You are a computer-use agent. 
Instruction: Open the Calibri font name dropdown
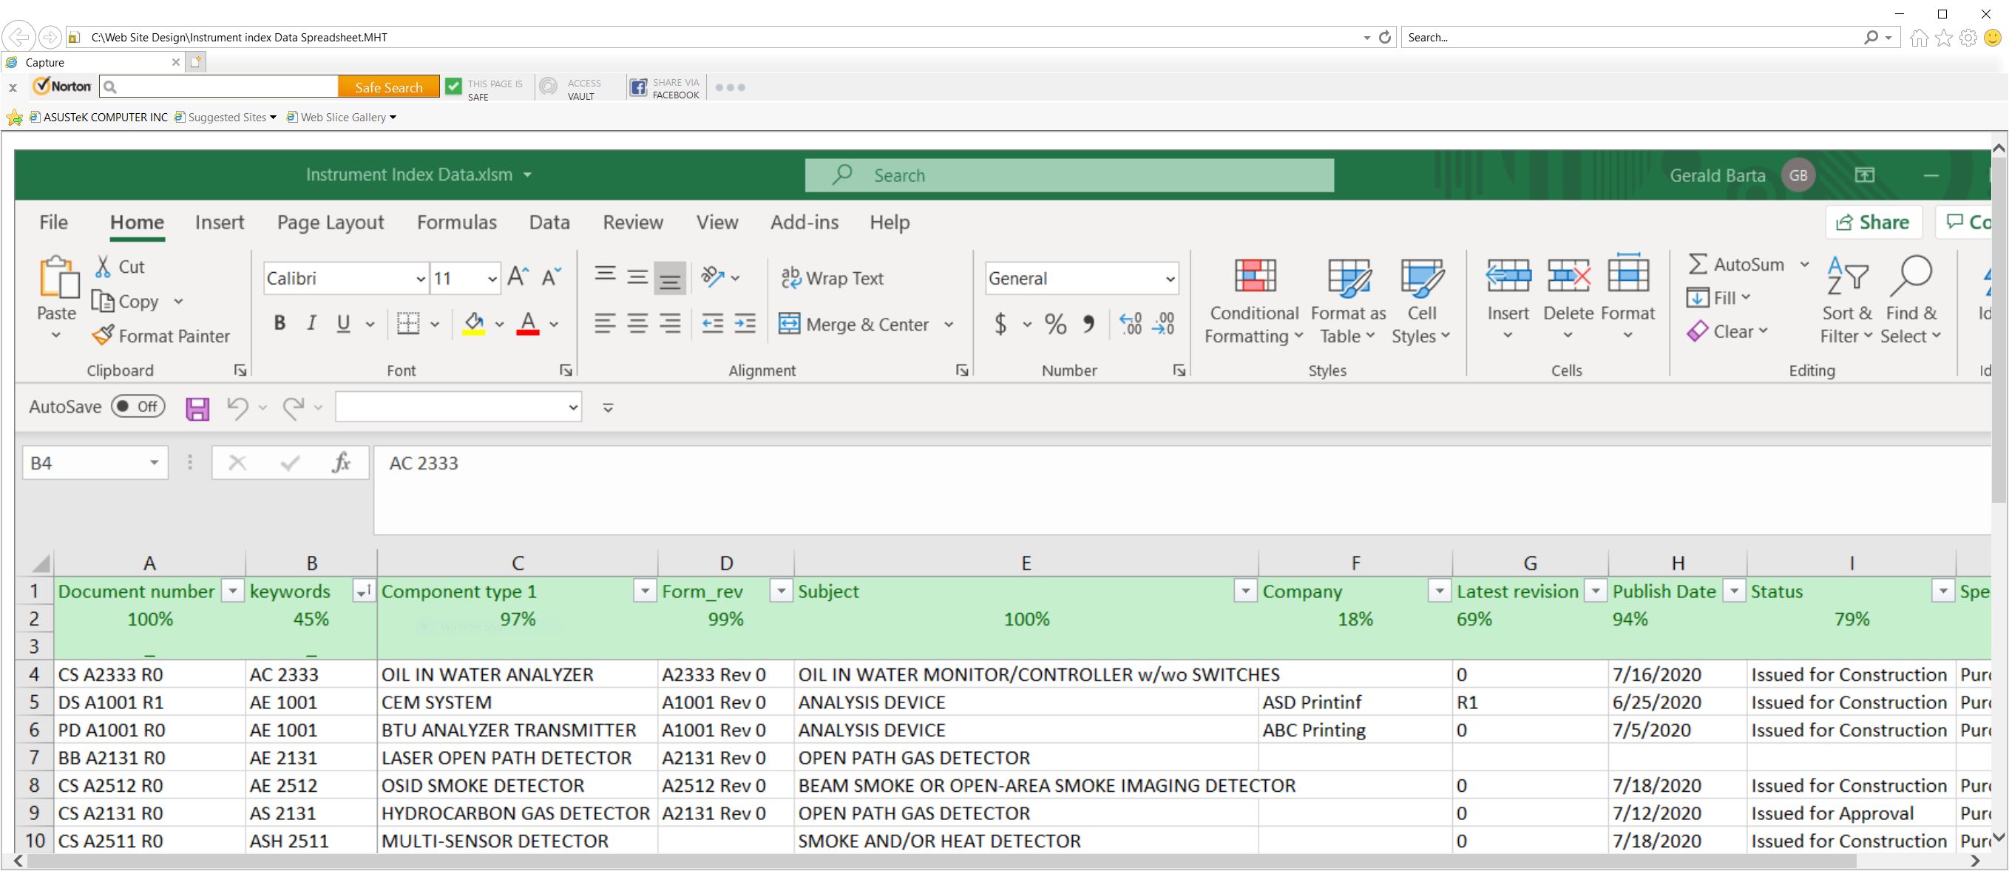421,278
